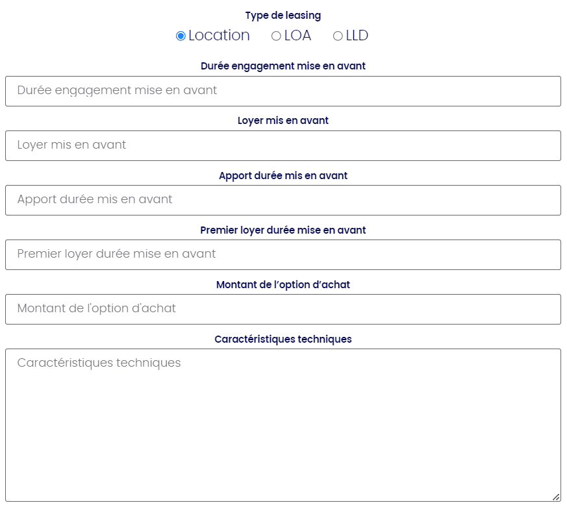This screenshot has width=567, height=516.
Task: Focus the Durée engagement mise en avant input
Action: [283, 91]
